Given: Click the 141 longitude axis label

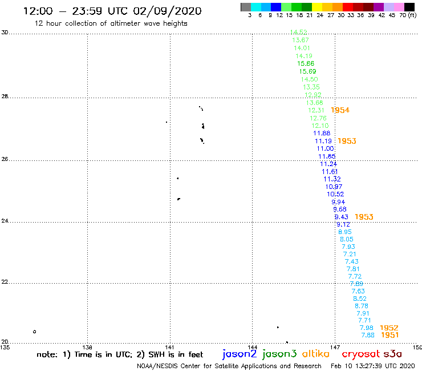Looking at the screenshot, I should coord(169,347).
